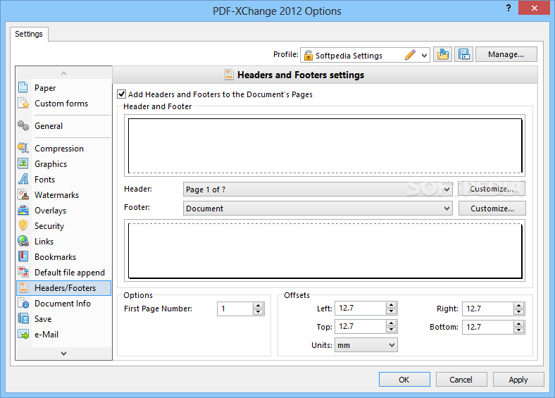This screenshot has height=398, width=555.
Task: Toggle Add Headers and Footers checkbox
Action: coord(121,94)
